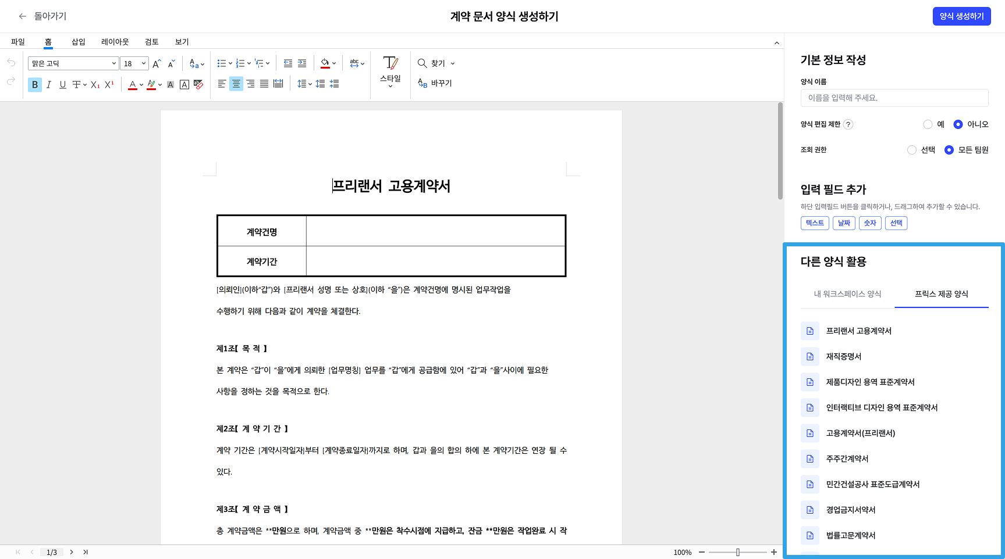Add a 텍스트 input field

pos(815,223)
